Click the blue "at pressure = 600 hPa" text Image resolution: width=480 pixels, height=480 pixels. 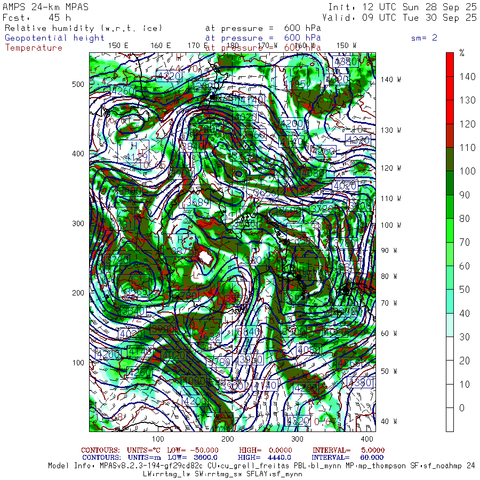(x=263, y=38)
